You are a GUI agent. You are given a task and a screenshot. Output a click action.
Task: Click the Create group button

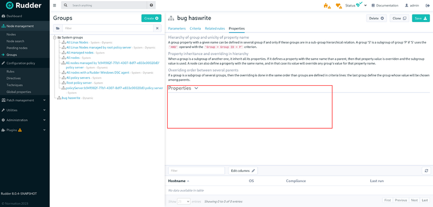[x=152, y=18]
